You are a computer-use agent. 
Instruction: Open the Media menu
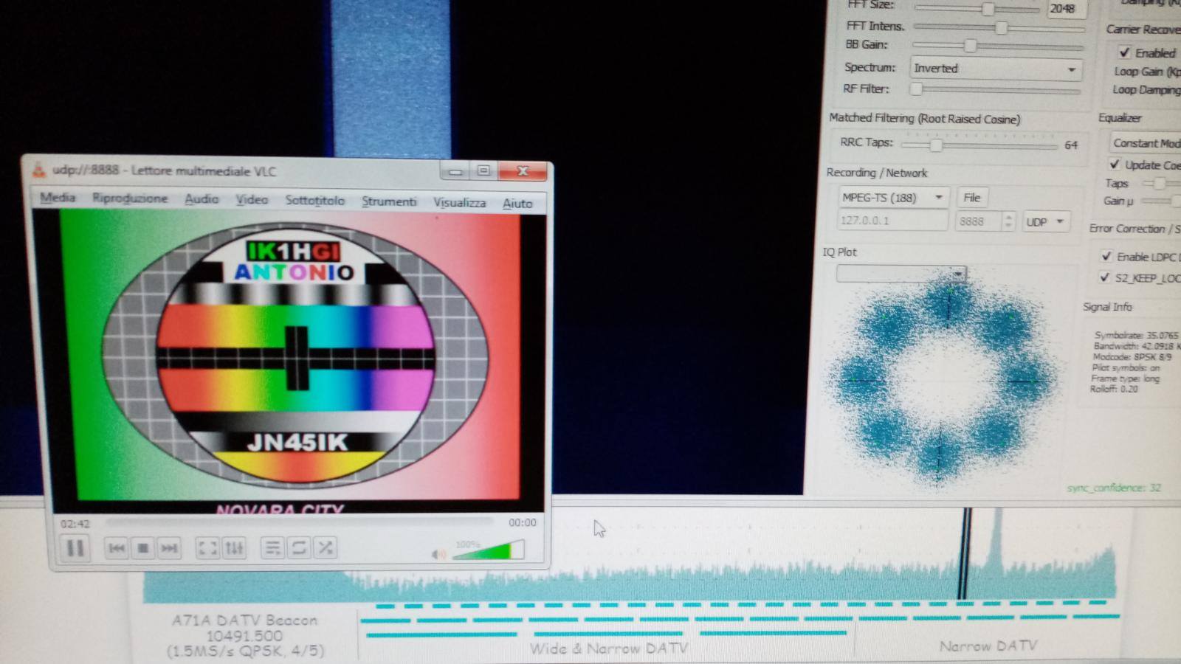[x=58, y=198]
